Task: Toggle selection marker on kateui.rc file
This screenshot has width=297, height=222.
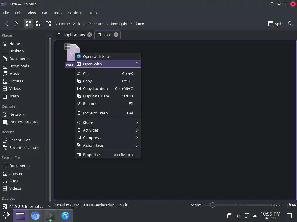Action: coord(68,47)
